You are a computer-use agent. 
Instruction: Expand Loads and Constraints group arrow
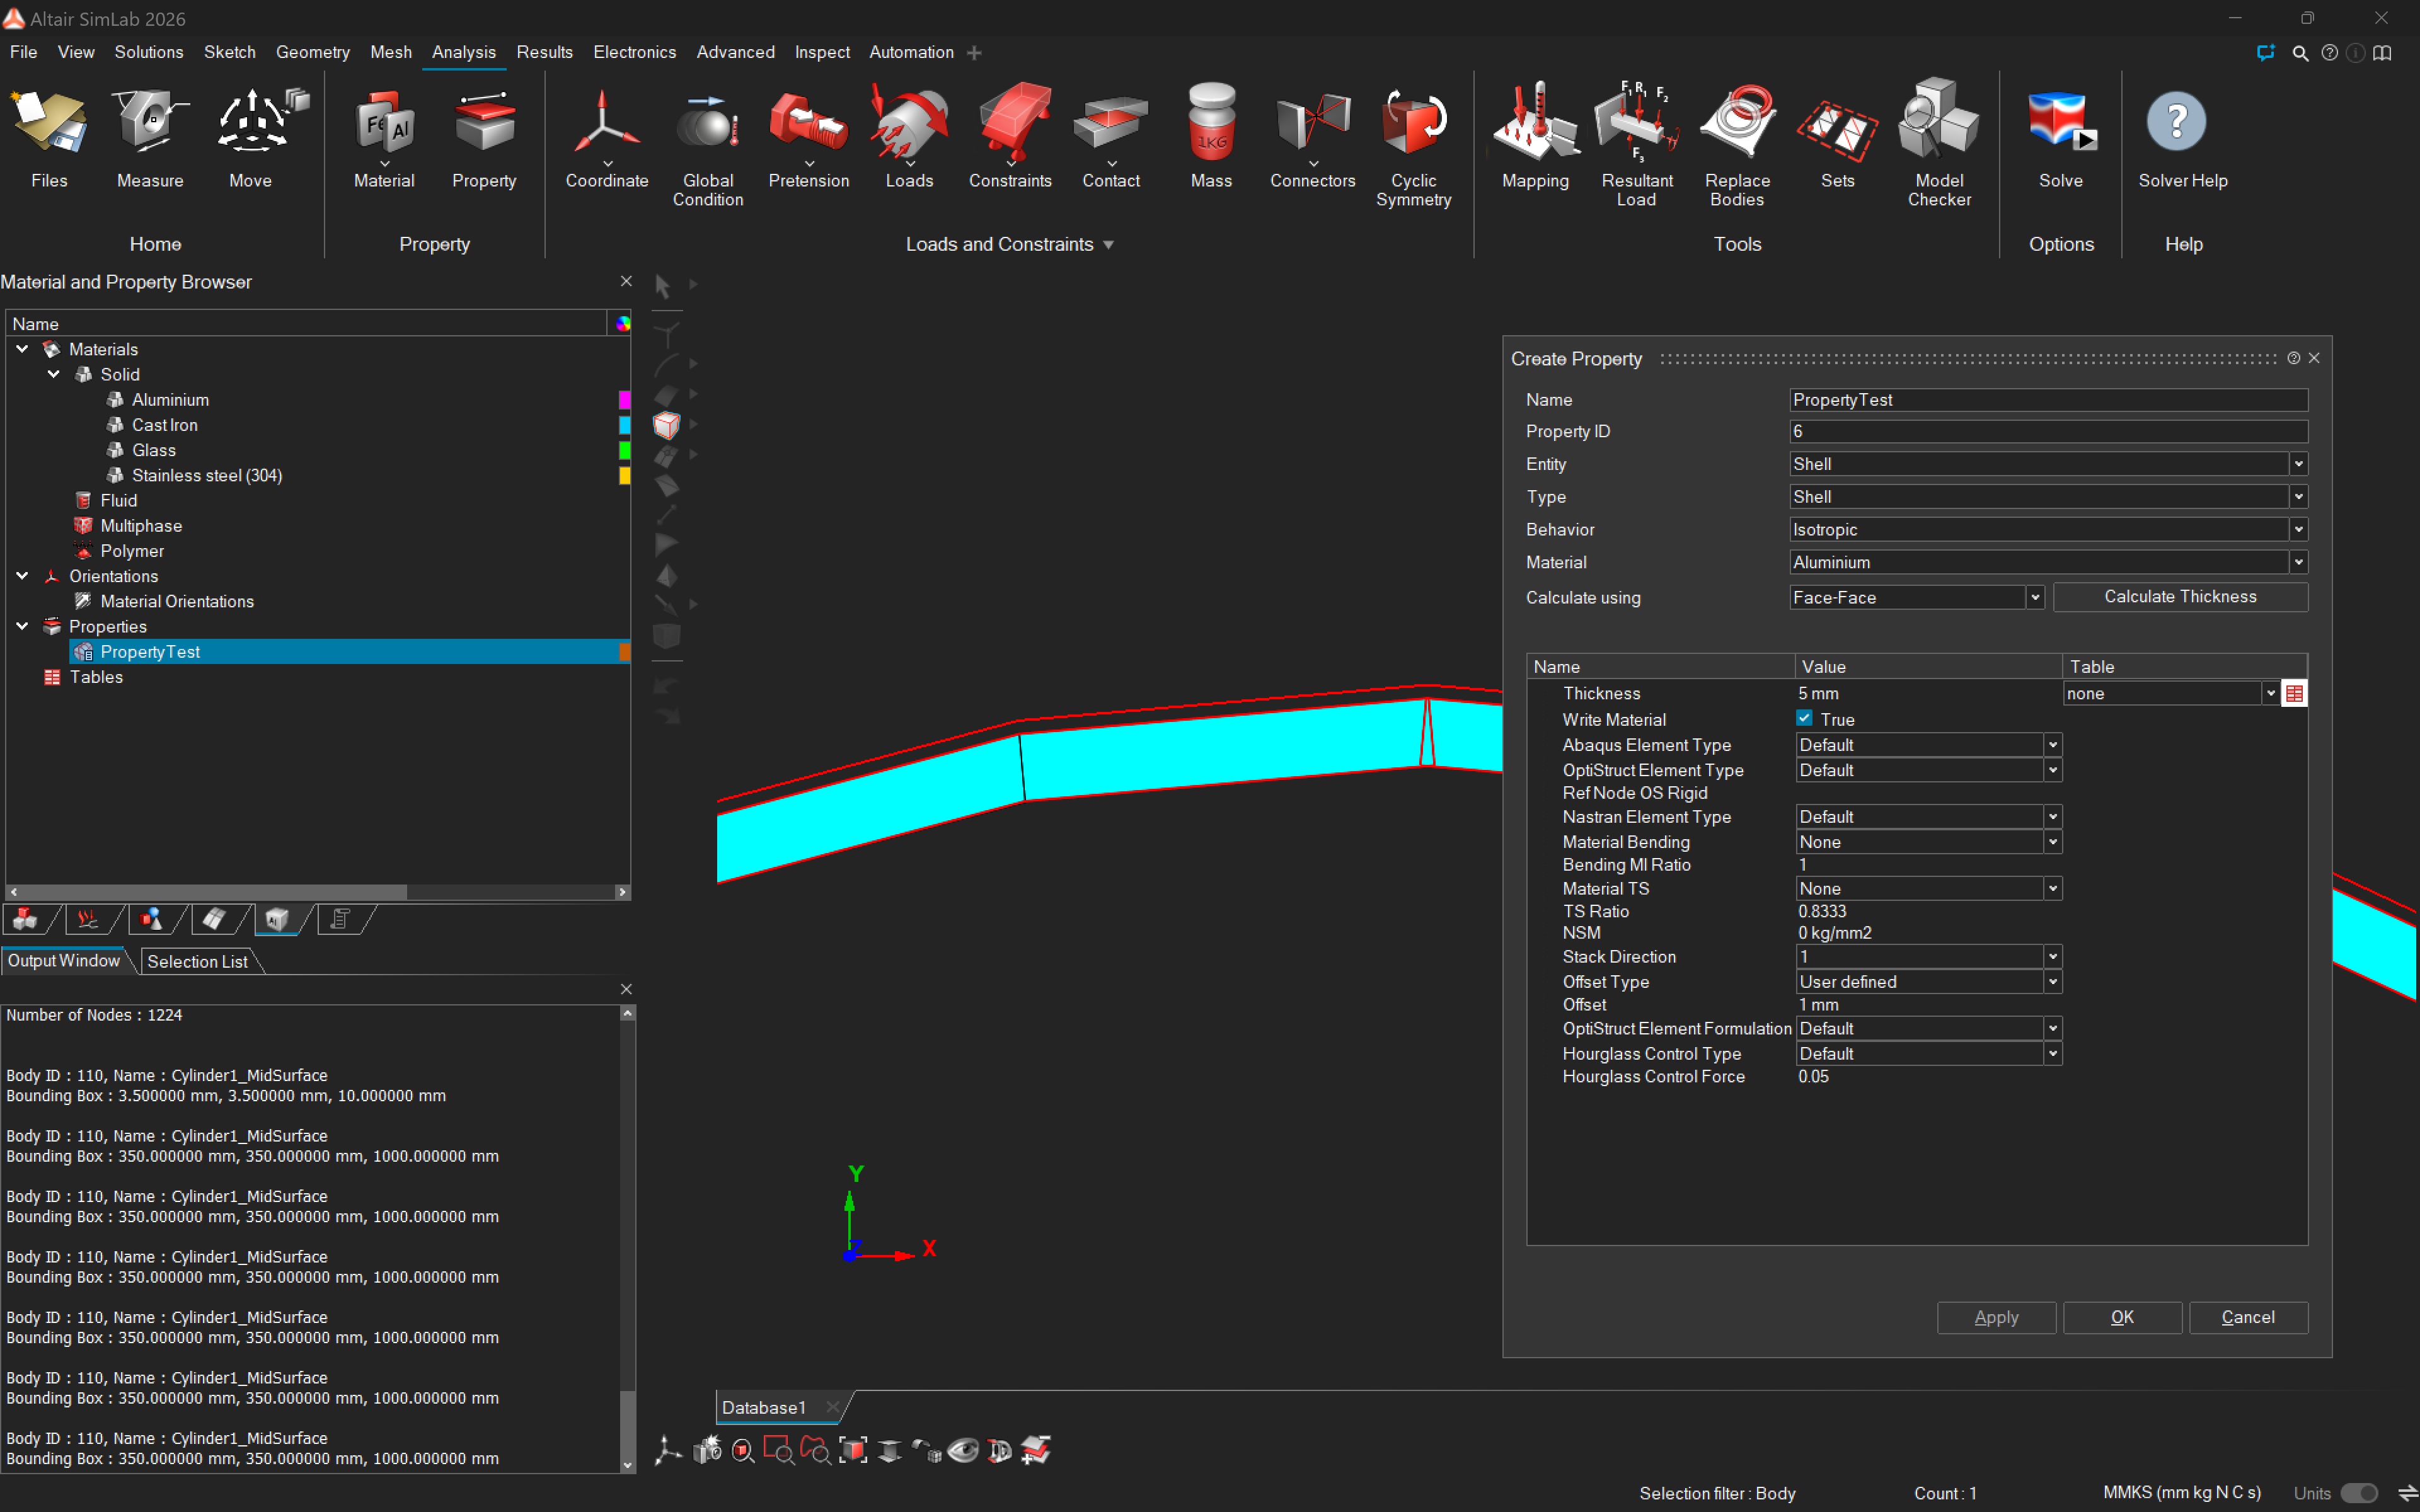1108,245
